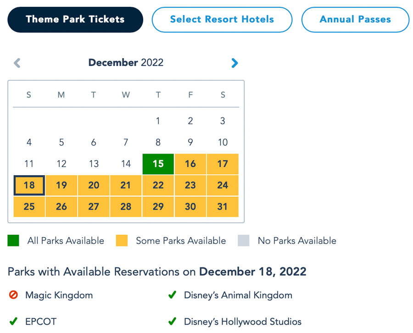Screen dimensions: 413x333
Task: Click the EPCOT green checkmark
Action: click(13, 321)
